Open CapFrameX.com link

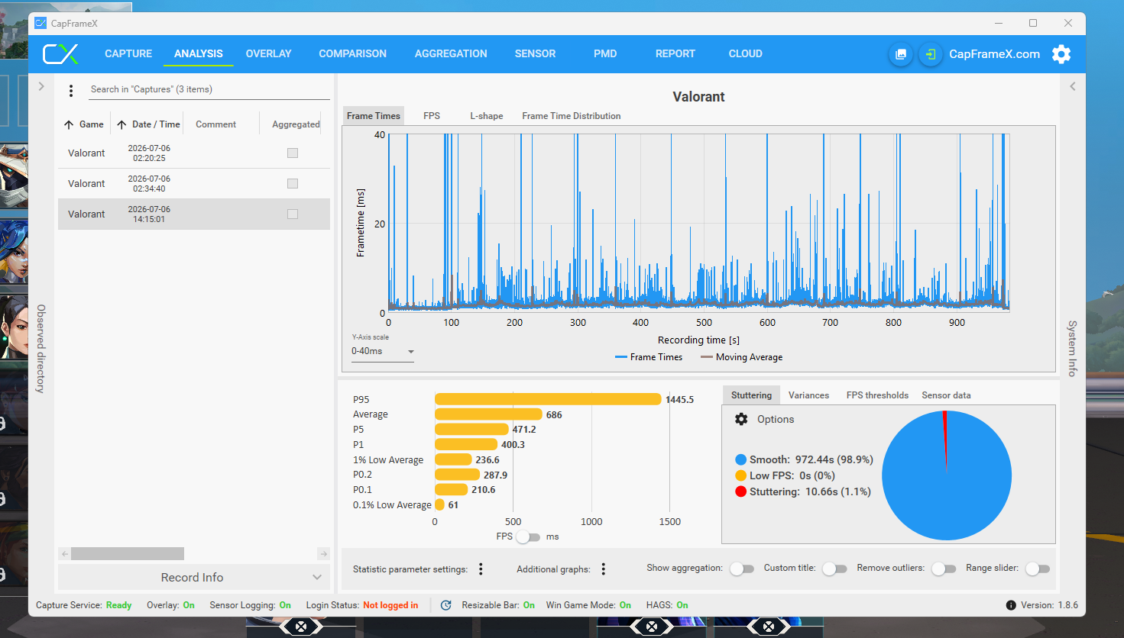point(994,54)
